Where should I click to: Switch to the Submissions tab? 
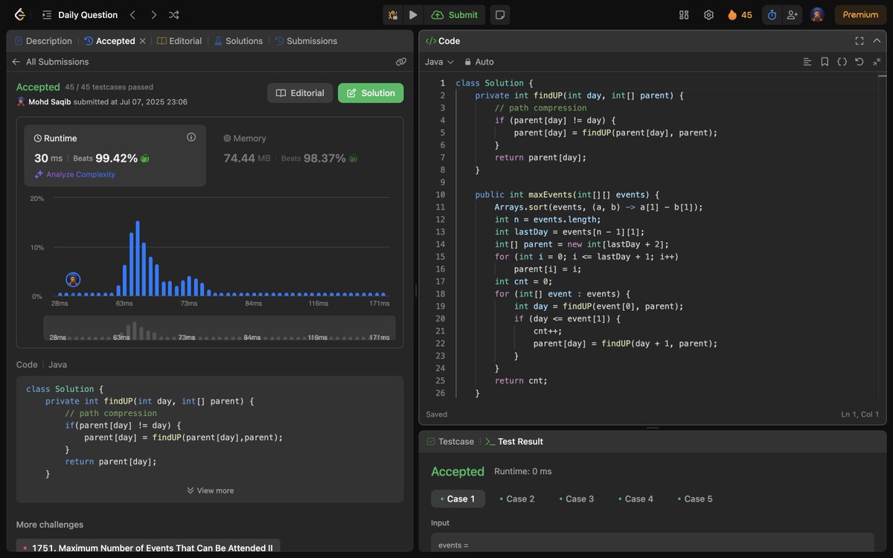coord(306,41)
